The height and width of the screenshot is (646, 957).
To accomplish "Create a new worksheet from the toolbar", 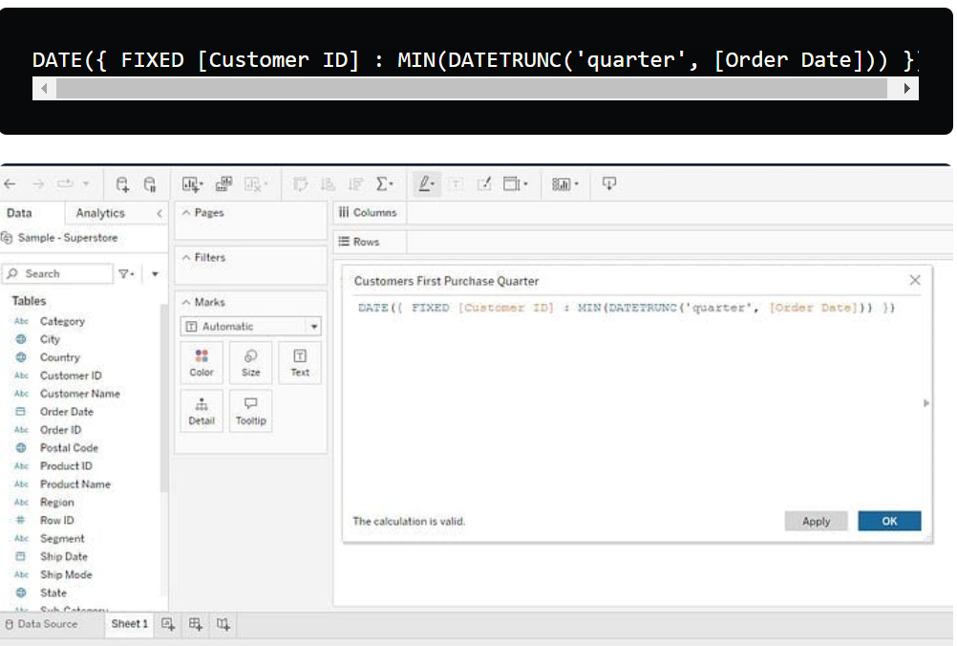I will (190, 183).
